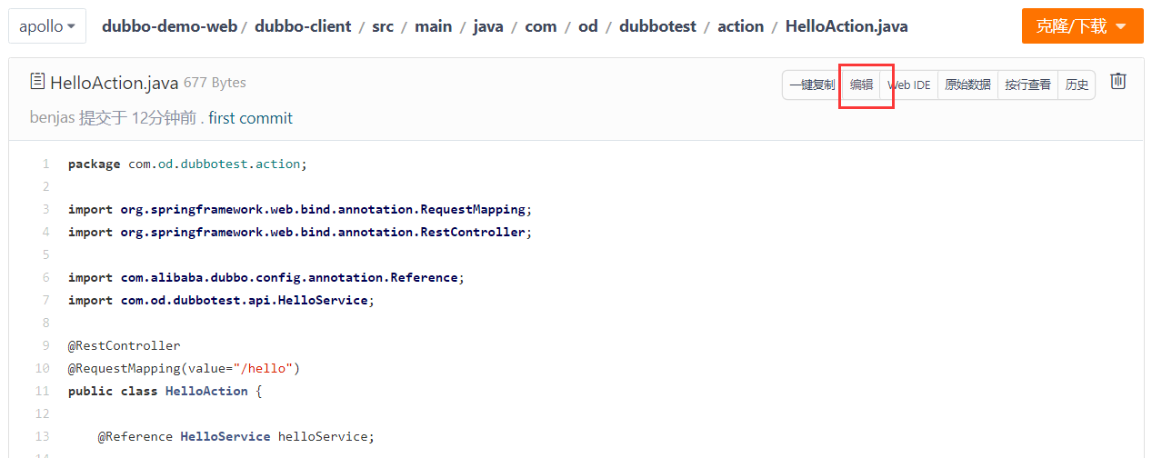Go to the action folder breadcrumb
This screenshot has width=1162, height=458.
(x=740, y=26)
